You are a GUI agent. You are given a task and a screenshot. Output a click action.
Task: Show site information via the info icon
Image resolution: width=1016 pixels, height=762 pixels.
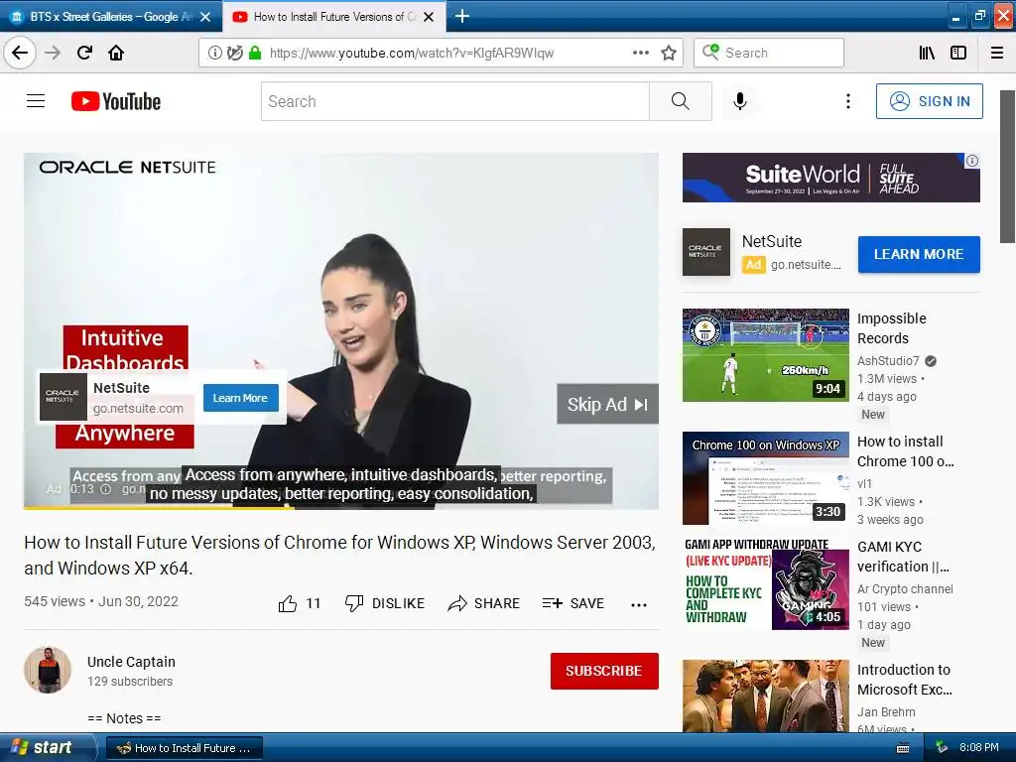(214, 53)
